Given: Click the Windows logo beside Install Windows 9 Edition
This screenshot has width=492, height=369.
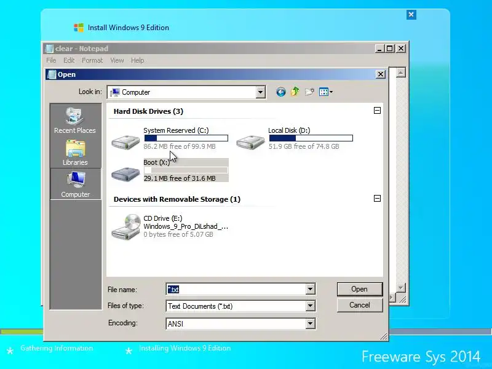Looking at the screenshot, I should tap(79, 28).
